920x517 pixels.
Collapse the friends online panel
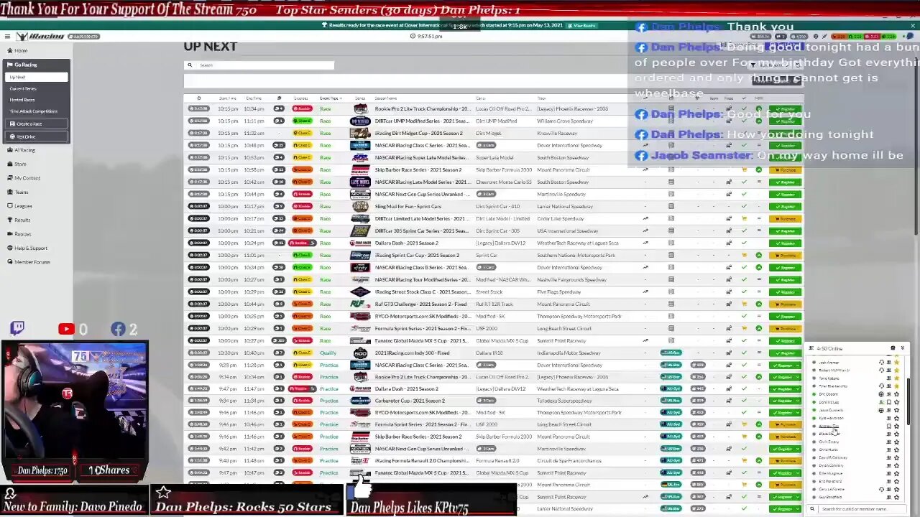(x=903, y=348)
